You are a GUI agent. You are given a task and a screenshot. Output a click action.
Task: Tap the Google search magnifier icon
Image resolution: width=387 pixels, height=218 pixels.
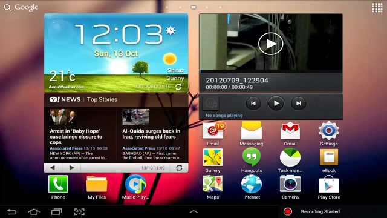point(7,7)
